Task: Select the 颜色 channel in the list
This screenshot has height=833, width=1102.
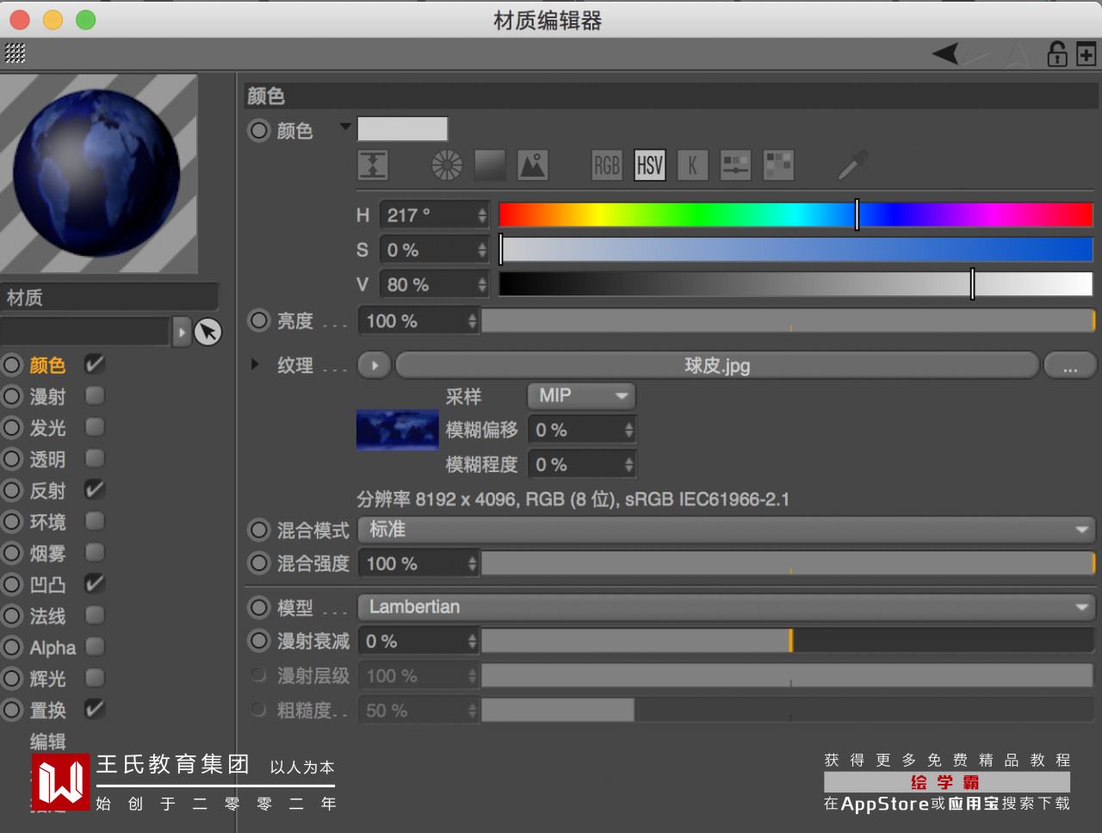Action: pyautogui.click(x=47, y=365)
